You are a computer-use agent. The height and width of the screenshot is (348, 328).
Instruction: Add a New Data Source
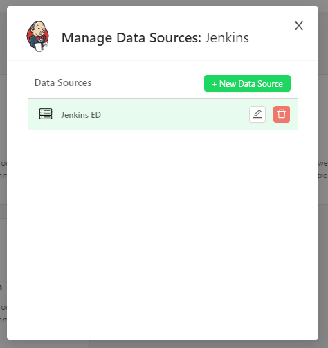pos(247,83)
